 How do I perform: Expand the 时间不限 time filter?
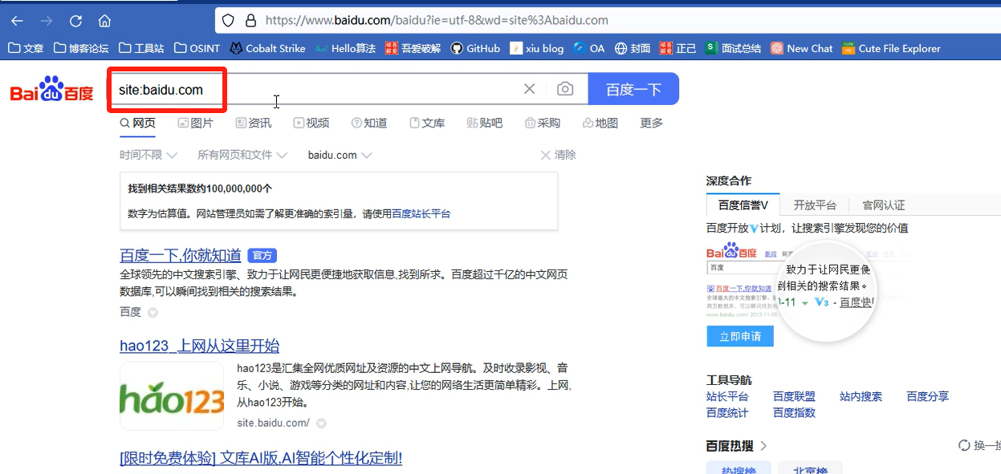[149, 155]
